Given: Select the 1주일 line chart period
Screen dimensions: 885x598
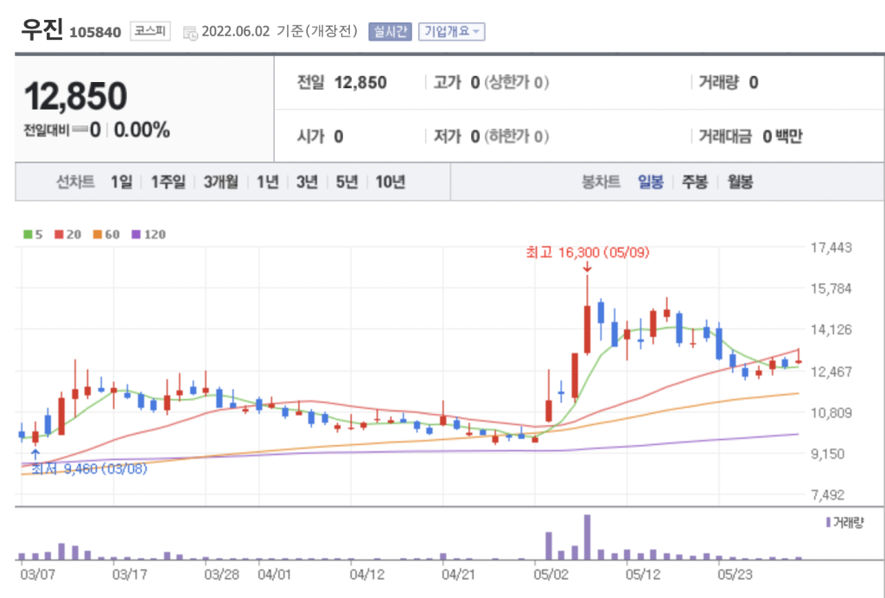Looking at the screenshot, I should (x=168, y=182).
